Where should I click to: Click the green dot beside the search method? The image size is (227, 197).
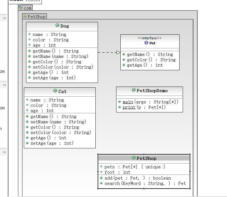(x=101, y=183)
